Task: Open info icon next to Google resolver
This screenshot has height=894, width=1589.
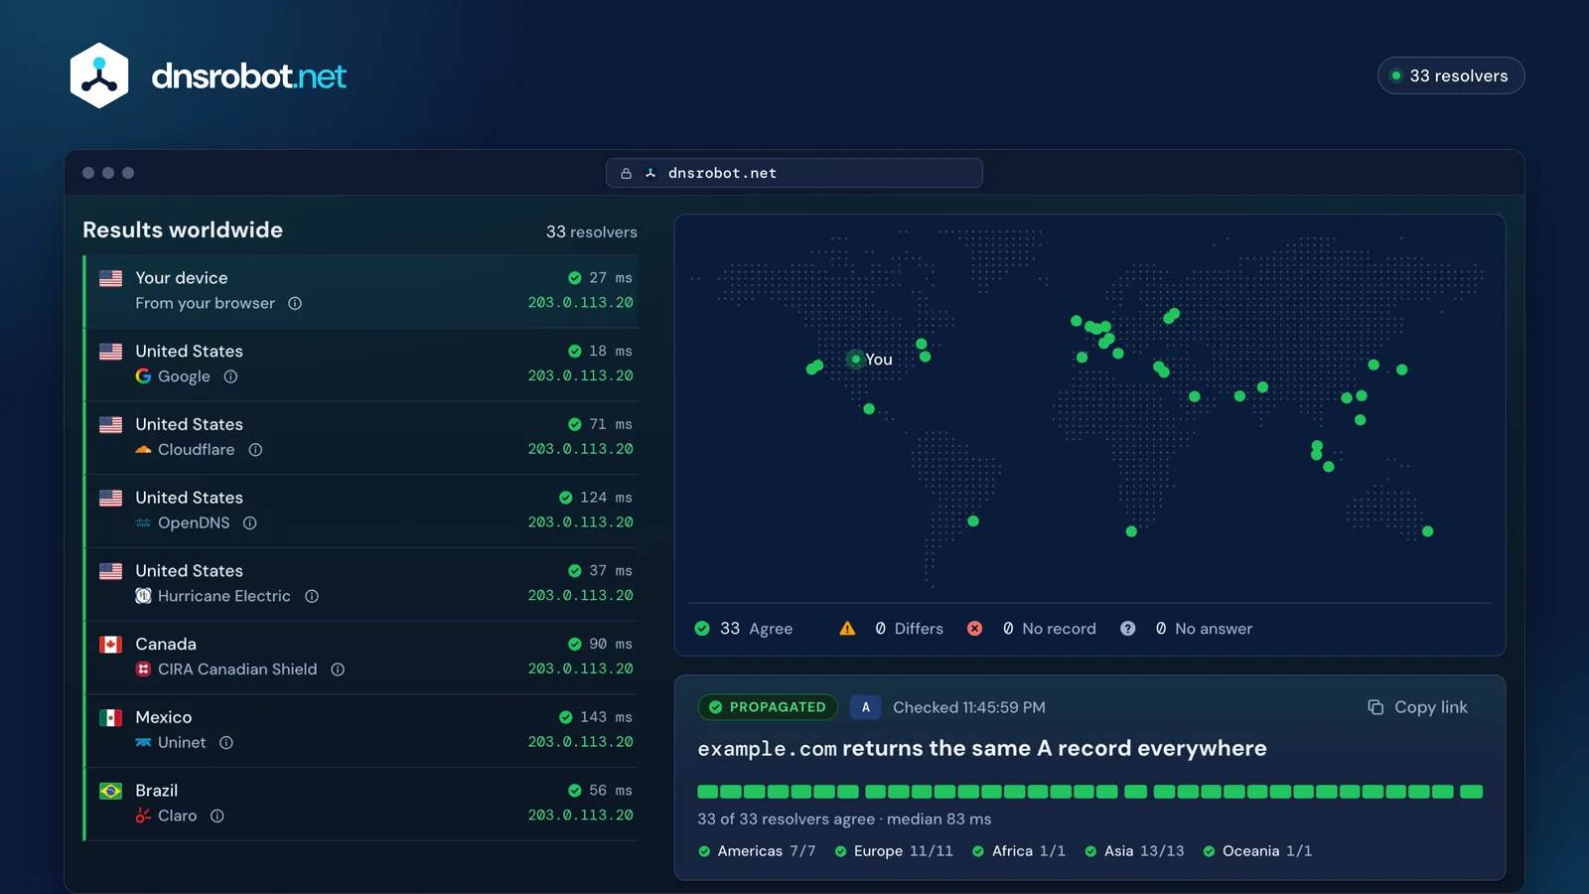Action: click(x=230, y=376)
